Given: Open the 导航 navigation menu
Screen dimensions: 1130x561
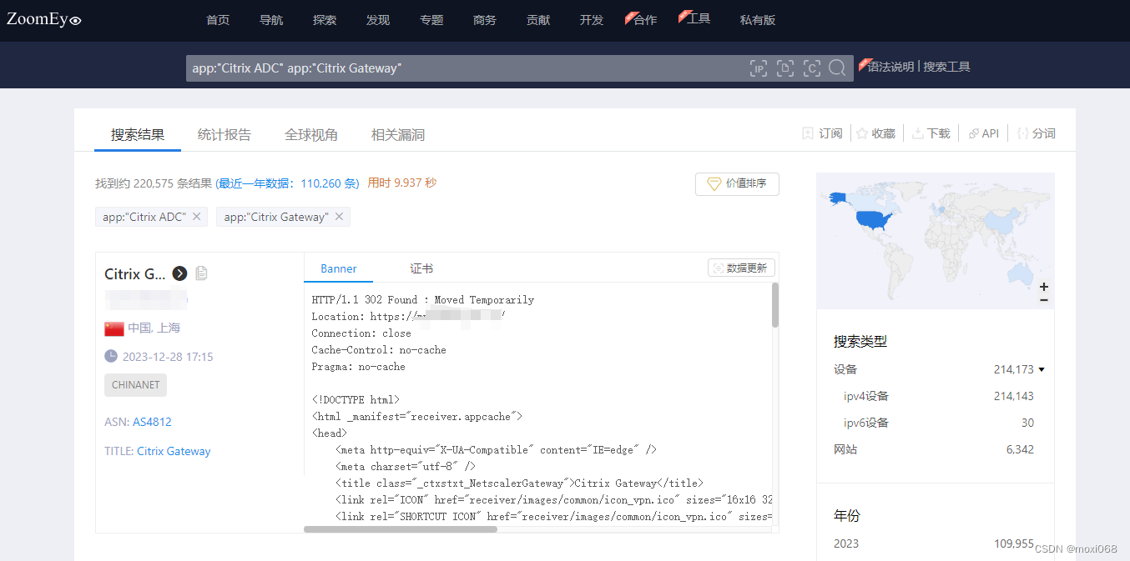Looking at the screenshot, I should 271,20.
